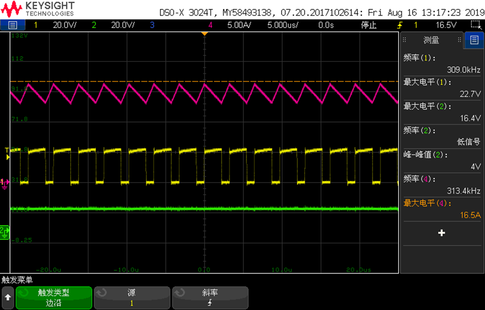Click the 16.5V trigger level value
The width and height of the screenshot is (485, 310).
446,25
